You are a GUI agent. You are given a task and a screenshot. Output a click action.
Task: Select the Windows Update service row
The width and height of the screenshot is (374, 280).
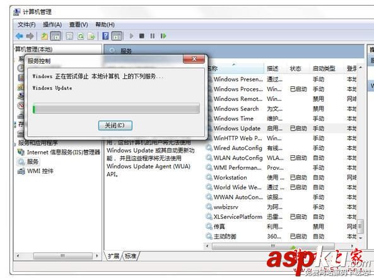[282, 128]
